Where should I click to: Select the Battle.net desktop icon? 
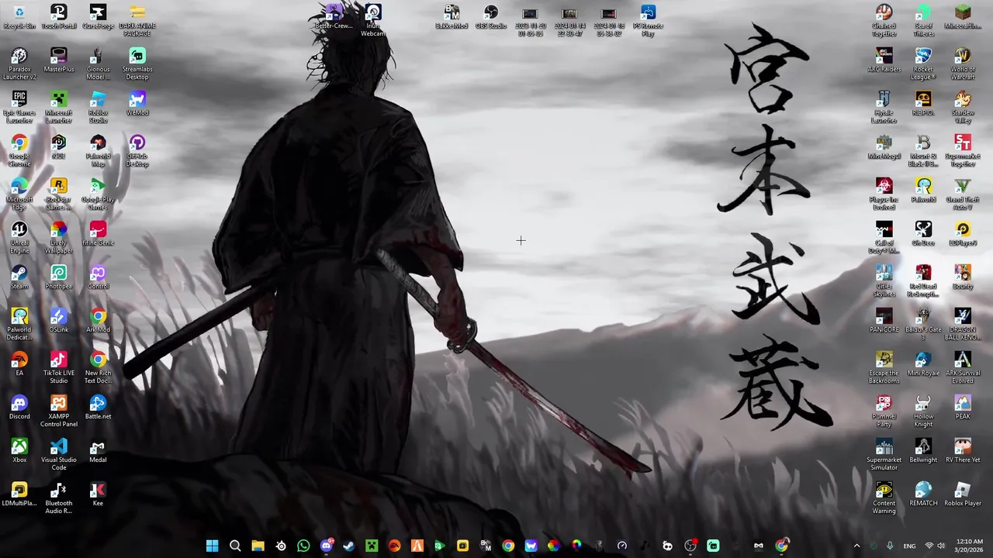(98, 408)
